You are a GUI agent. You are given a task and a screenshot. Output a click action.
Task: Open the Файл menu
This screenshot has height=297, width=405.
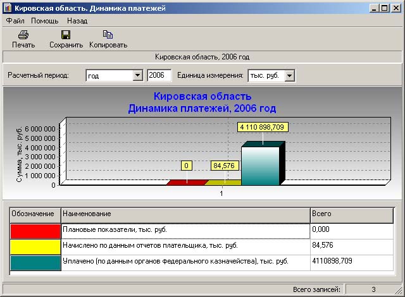15,21
